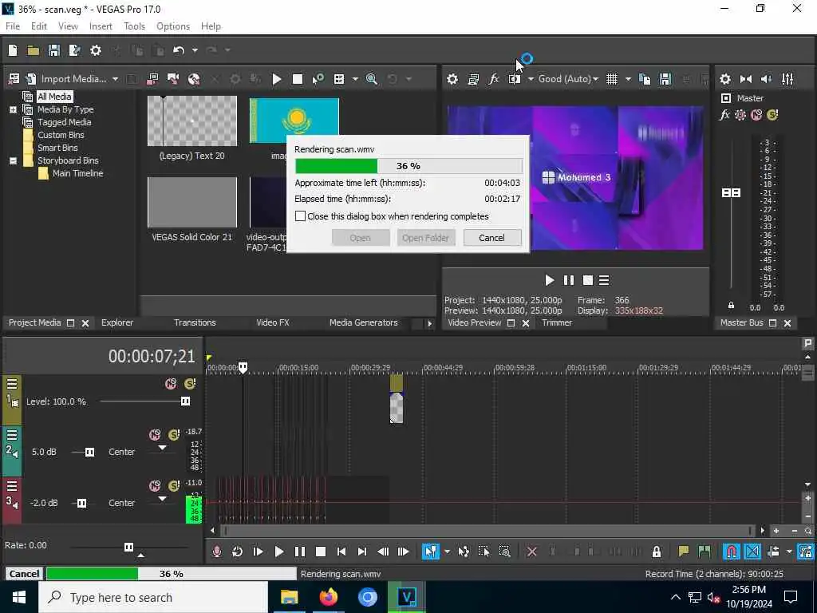Click the Cancel button in status bar

coord(24,573)
